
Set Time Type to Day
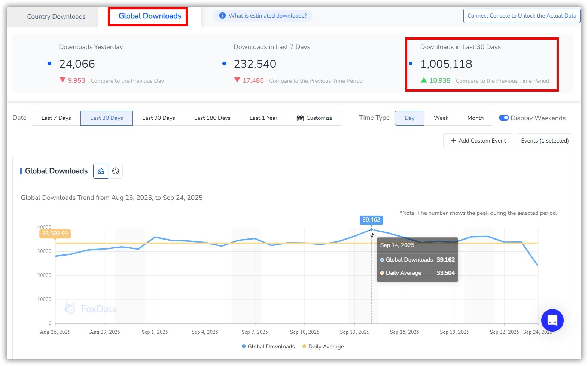click(x=409, y=118)
